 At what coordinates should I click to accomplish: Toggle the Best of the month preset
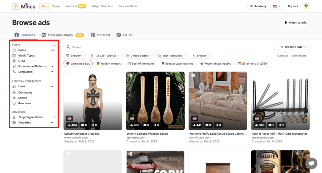141,63
